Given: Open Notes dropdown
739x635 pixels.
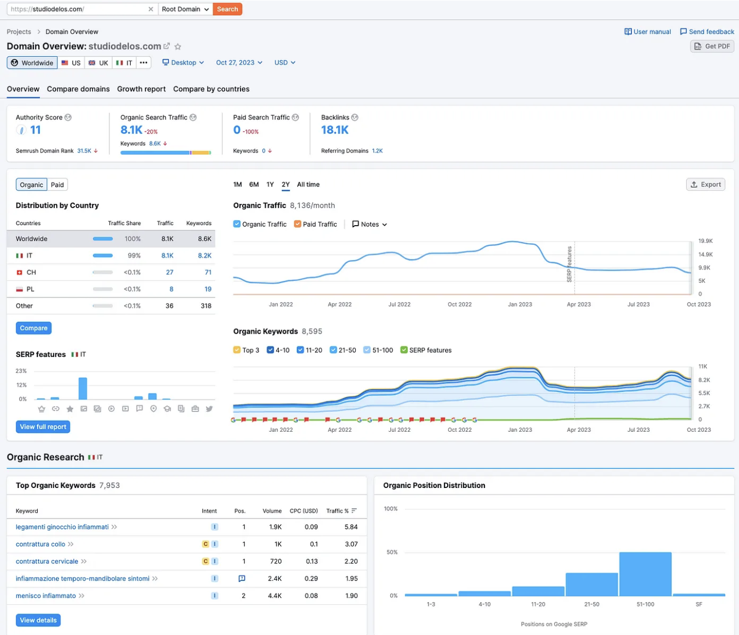Looking at the screenshot, I should tap(369, 224).
